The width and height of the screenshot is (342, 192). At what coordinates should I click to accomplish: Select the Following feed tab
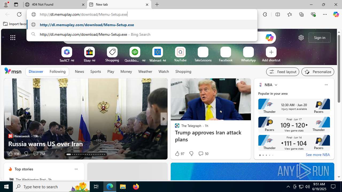tap(57, 71)
